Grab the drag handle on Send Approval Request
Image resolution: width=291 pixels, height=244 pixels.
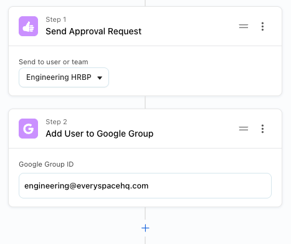click(x=244, y=26)
